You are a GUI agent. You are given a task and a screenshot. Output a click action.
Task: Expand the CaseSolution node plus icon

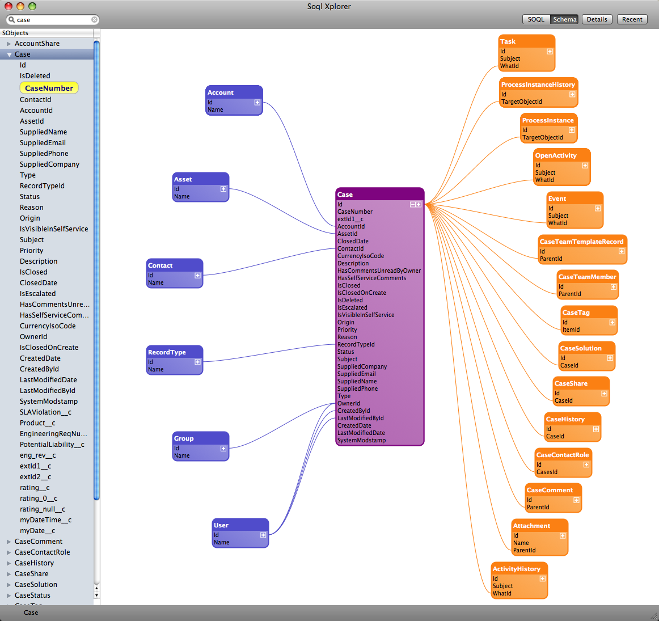(x=610, y=358)
